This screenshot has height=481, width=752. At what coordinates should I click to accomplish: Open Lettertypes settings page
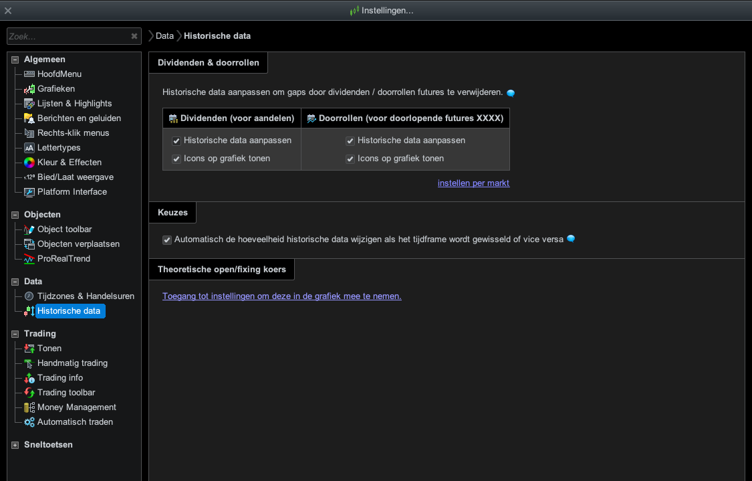(59, 148)
